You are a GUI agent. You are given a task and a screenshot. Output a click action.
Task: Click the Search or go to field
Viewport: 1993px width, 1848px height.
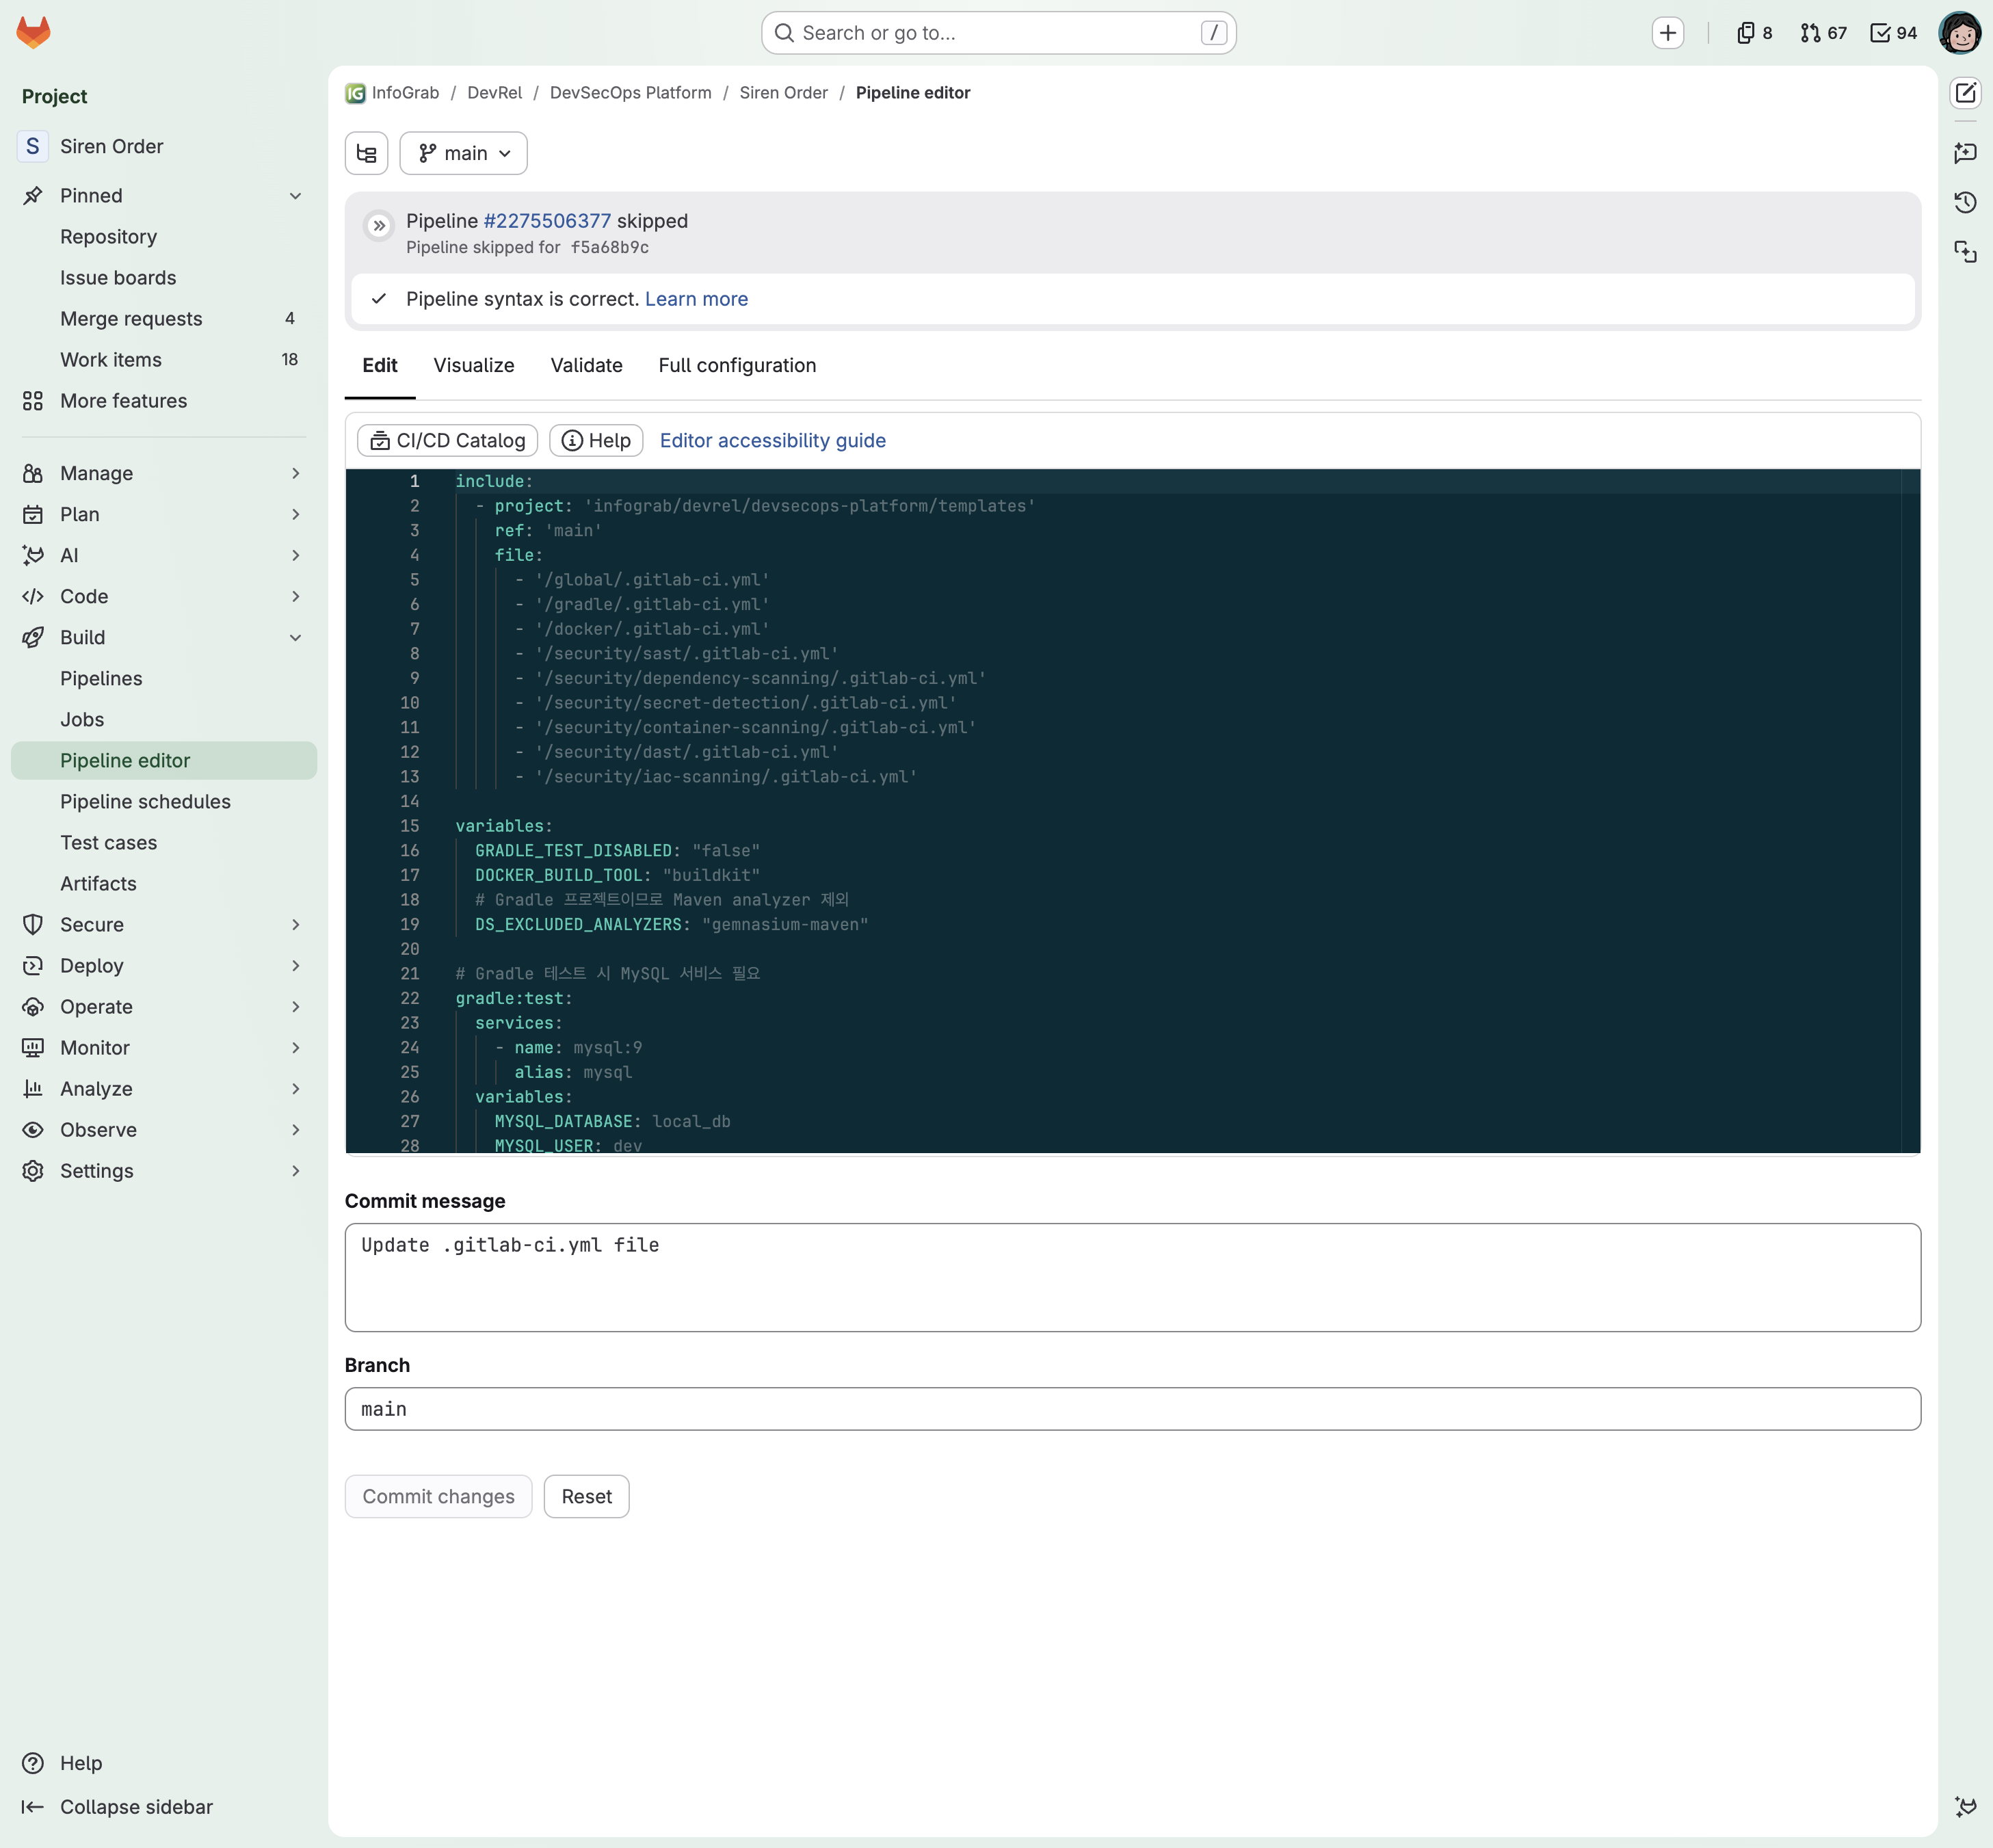click(x=998, y=33)
